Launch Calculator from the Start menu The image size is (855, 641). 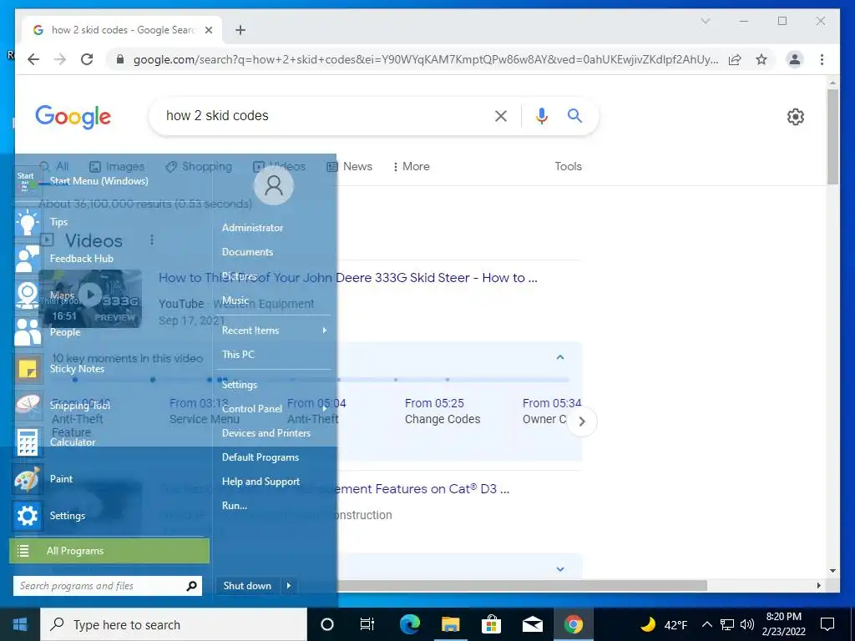(28, 442)
